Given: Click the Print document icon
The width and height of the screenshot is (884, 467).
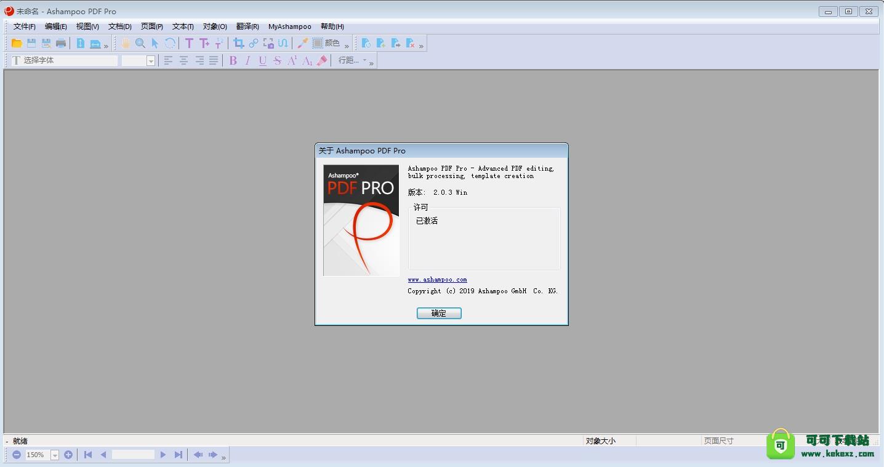Looking at the screenshot, I should [x=60, y=43].
